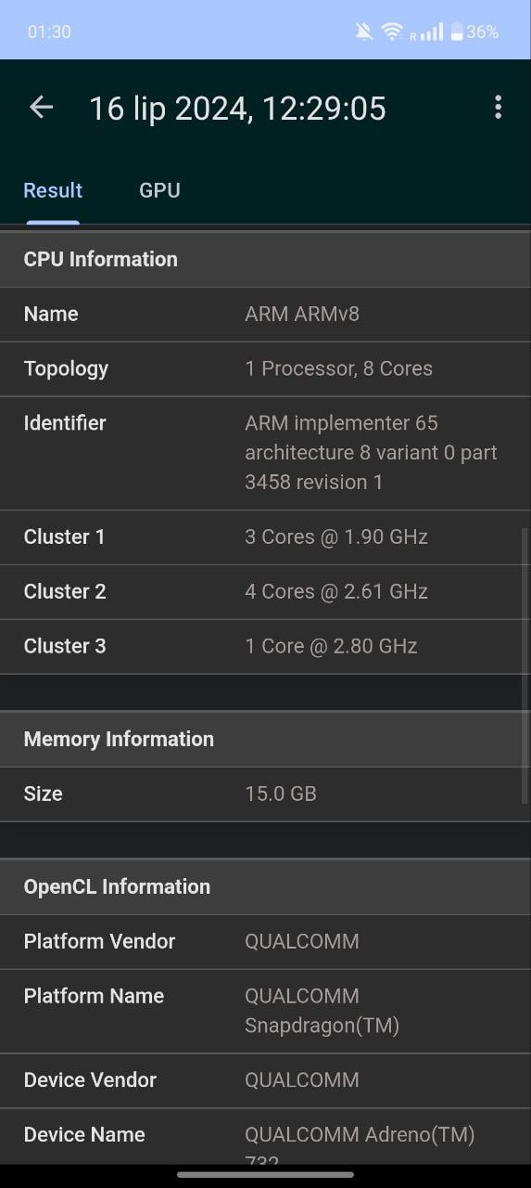Tap the battery 36% indicator
This screenshot has width=531, height=1188.
click(x=474, y=32)
